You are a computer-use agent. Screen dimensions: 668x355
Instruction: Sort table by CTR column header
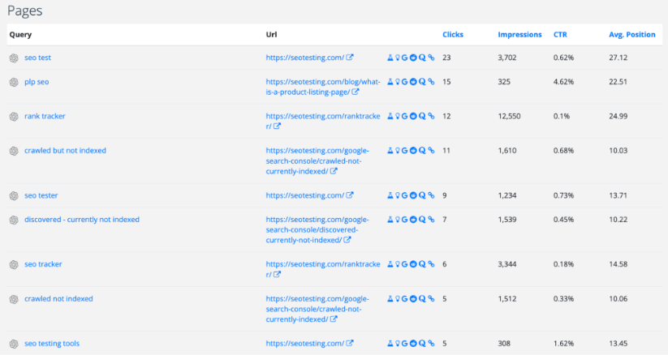tap(560, 35)
